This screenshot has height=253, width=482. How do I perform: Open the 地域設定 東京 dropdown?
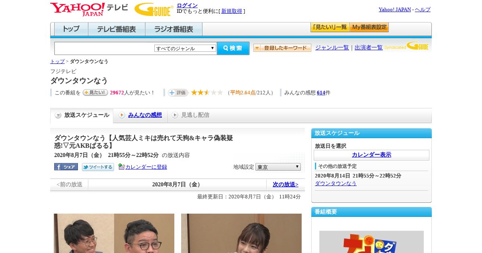(278, 167)
